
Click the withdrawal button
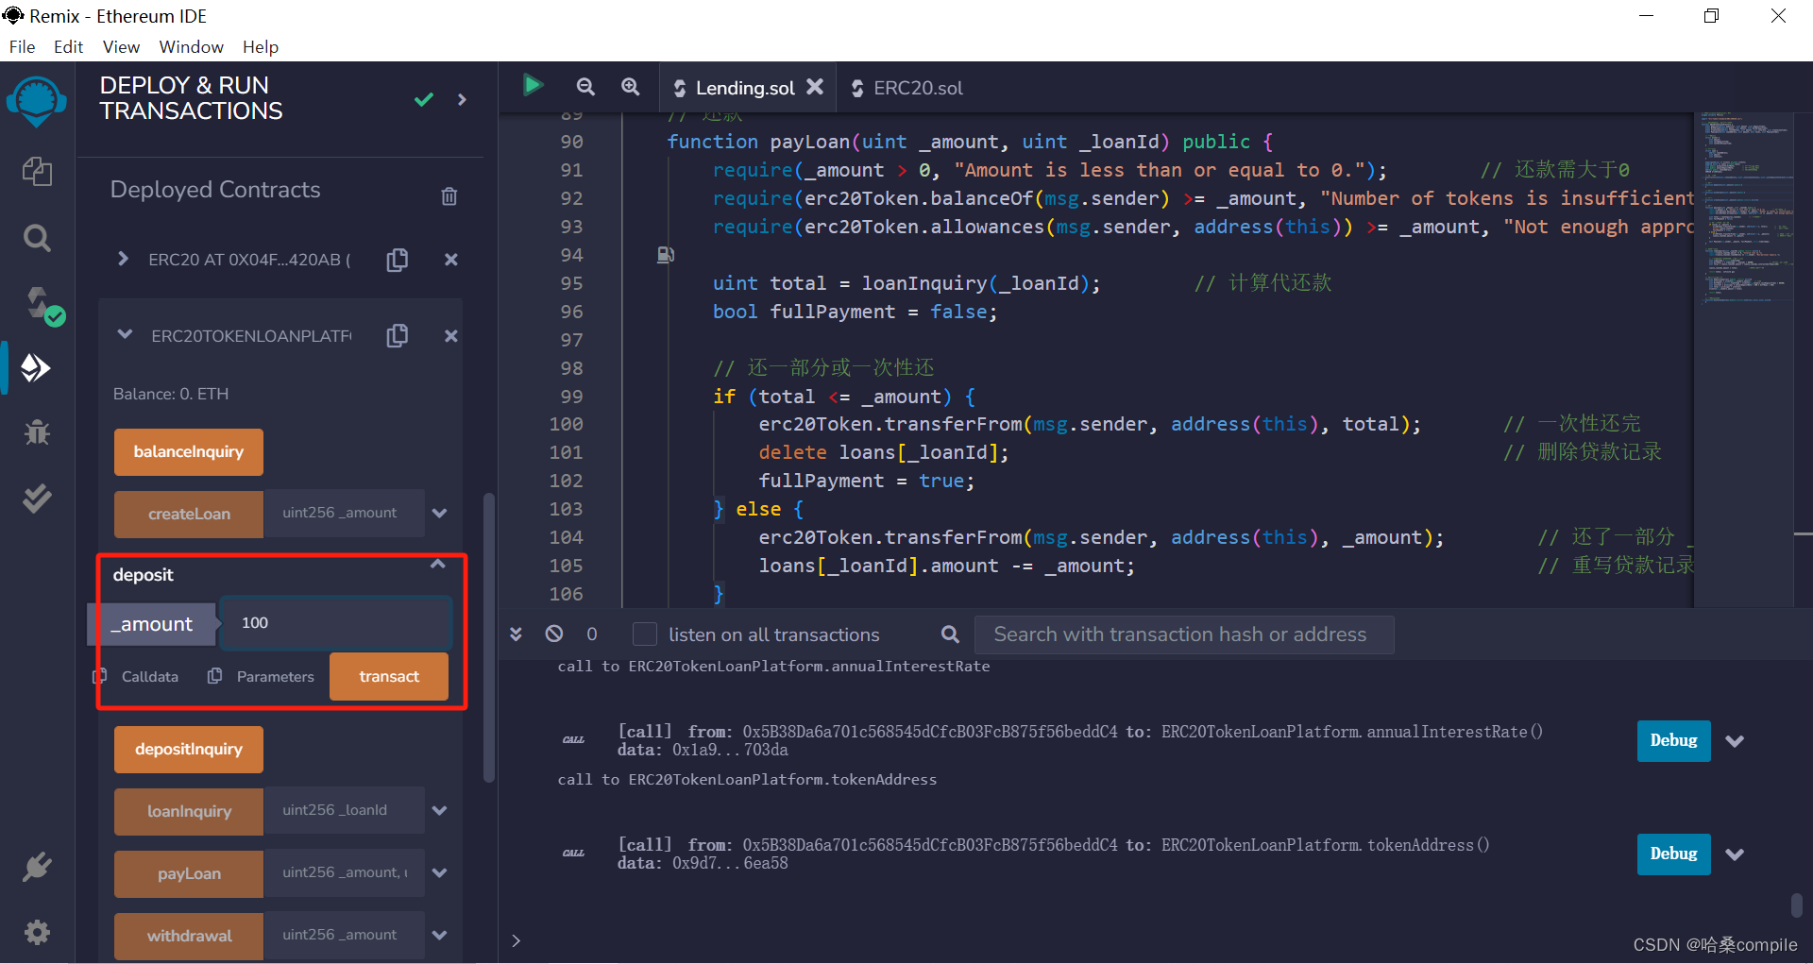click(189, 937)
